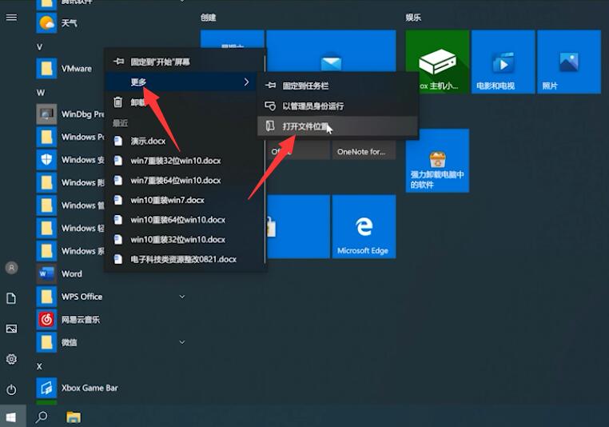Open the 照片 tile

pos(569,62)
